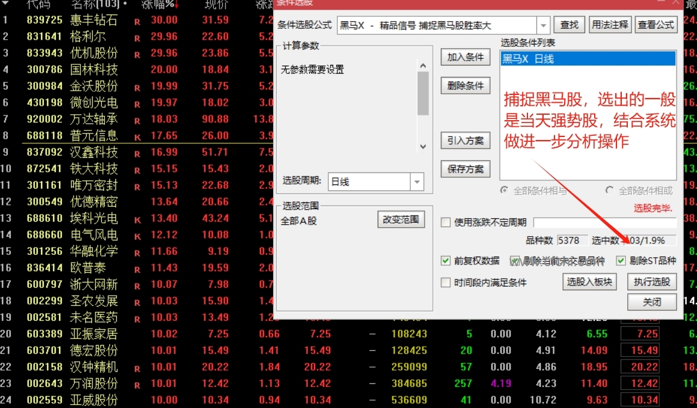Open the 条件选股公式 formula dropdown arrow
The image size is (697, 408).
click(x=543, y=25)
